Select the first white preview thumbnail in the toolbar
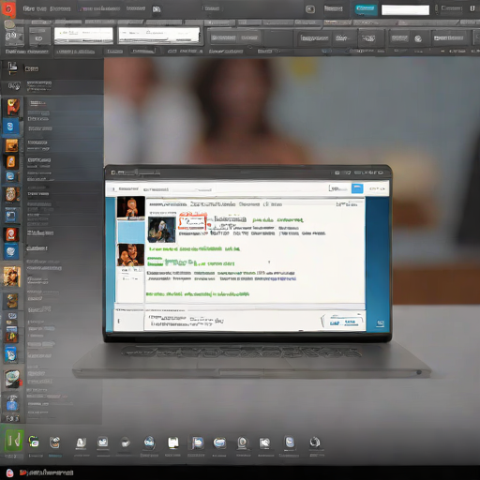Image resolution: width=480 pixels, height=480 pixels. point(83,36)
